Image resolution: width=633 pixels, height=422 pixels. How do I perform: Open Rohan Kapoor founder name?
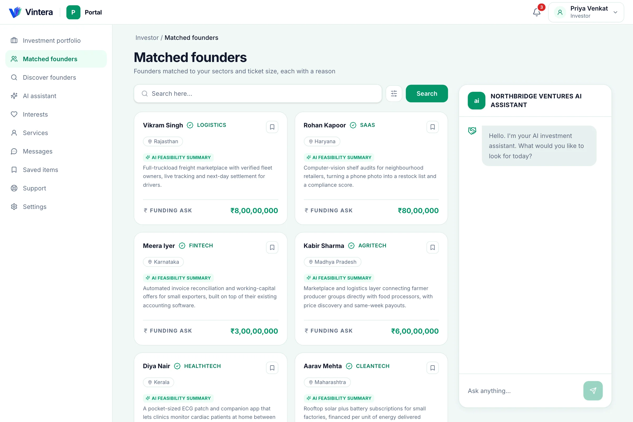pos(325,125)
